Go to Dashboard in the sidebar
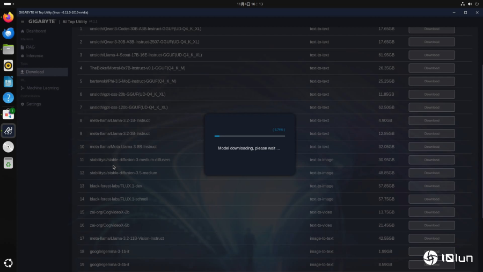Image resolution: width=483 pixels, height=272 pixels. [x=36, y=31]
